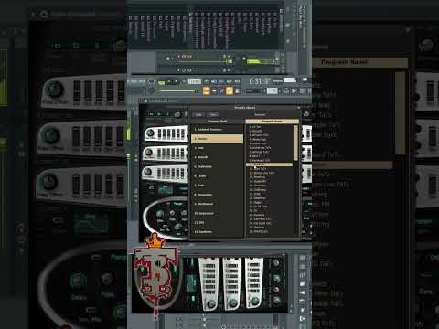The height and width of the screenshot is (329, 439).
Task: Click the second oscillator knob in the synth
Action: 149,153
